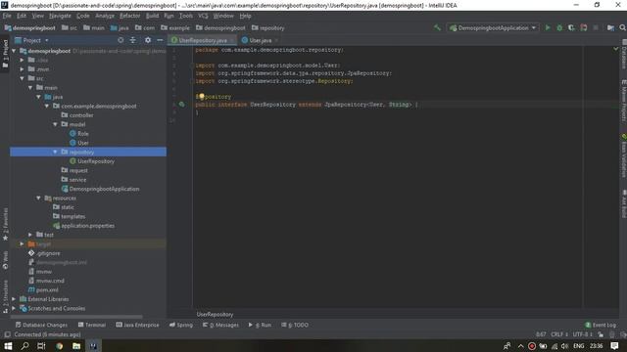Expand External Libraries node

(x=14, y=299)
